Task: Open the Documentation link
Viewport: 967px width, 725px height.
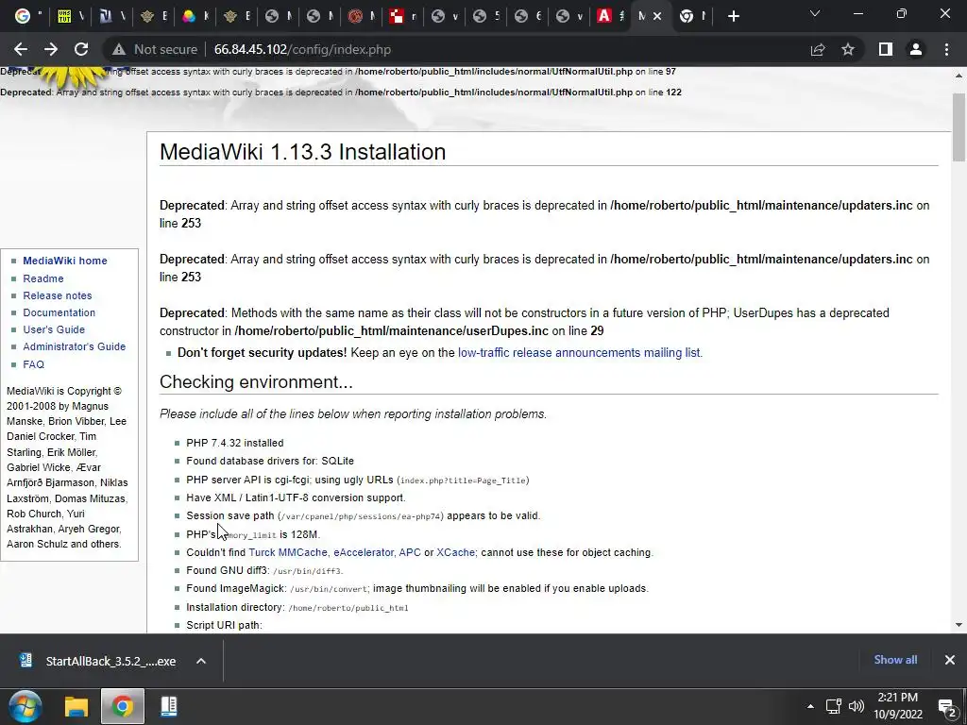Action: (x=59, y=312)
